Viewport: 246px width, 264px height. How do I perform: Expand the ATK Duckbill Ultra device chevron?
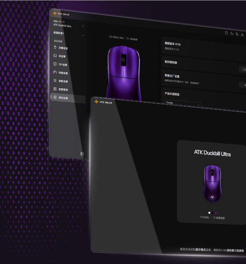click(x=83, y=26)
